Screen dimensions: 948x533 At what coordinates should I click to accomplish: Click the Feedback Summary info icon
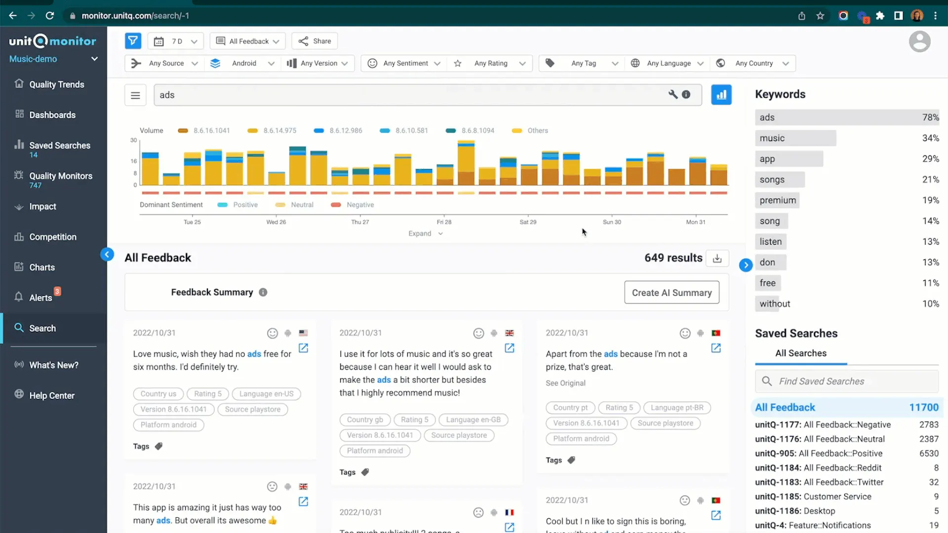[x=263, y=292]
